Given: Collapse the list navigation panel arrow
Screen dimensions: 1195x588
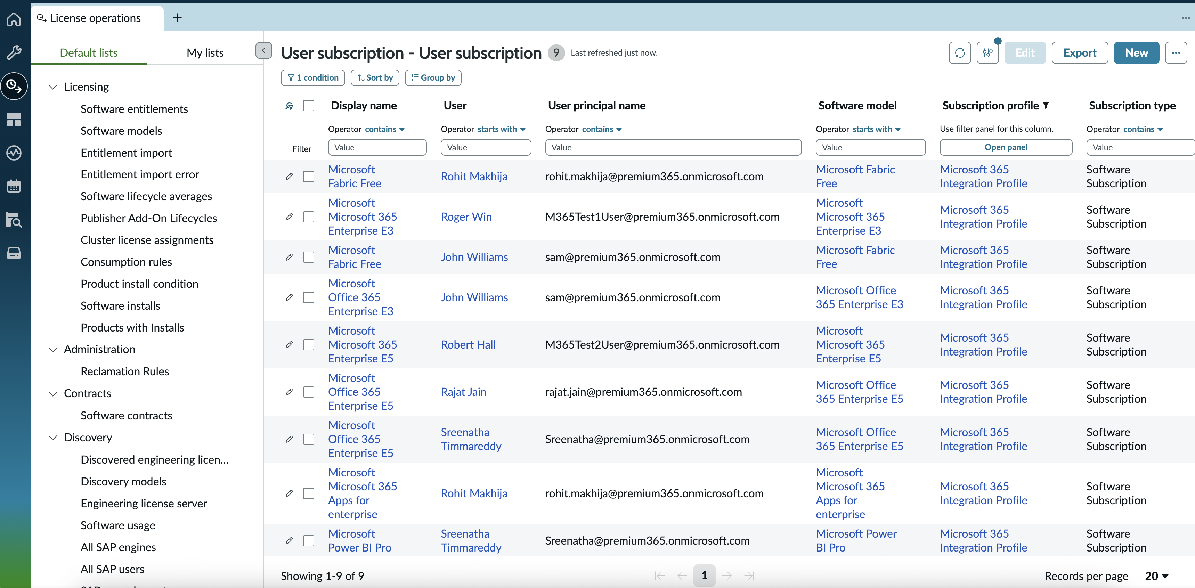Looking at the screenshot, I should pyautogui.click(x=263, y=50).
